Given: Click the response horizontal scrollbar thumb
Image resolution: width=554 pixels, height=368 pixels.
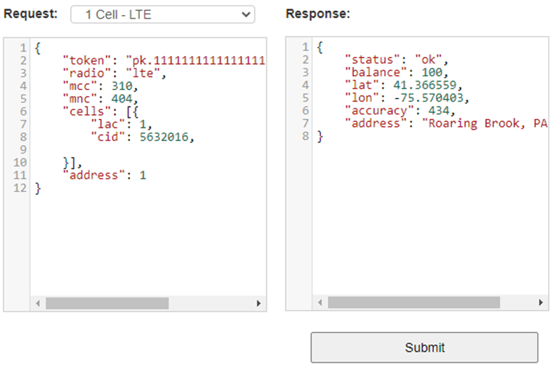Looking at the screenshot, I should pyautogui.click(x=413, y=303).
